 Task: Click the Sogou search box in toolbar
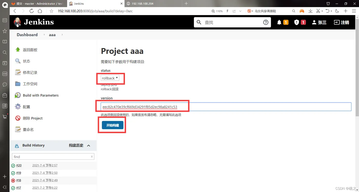pos(271,11)
